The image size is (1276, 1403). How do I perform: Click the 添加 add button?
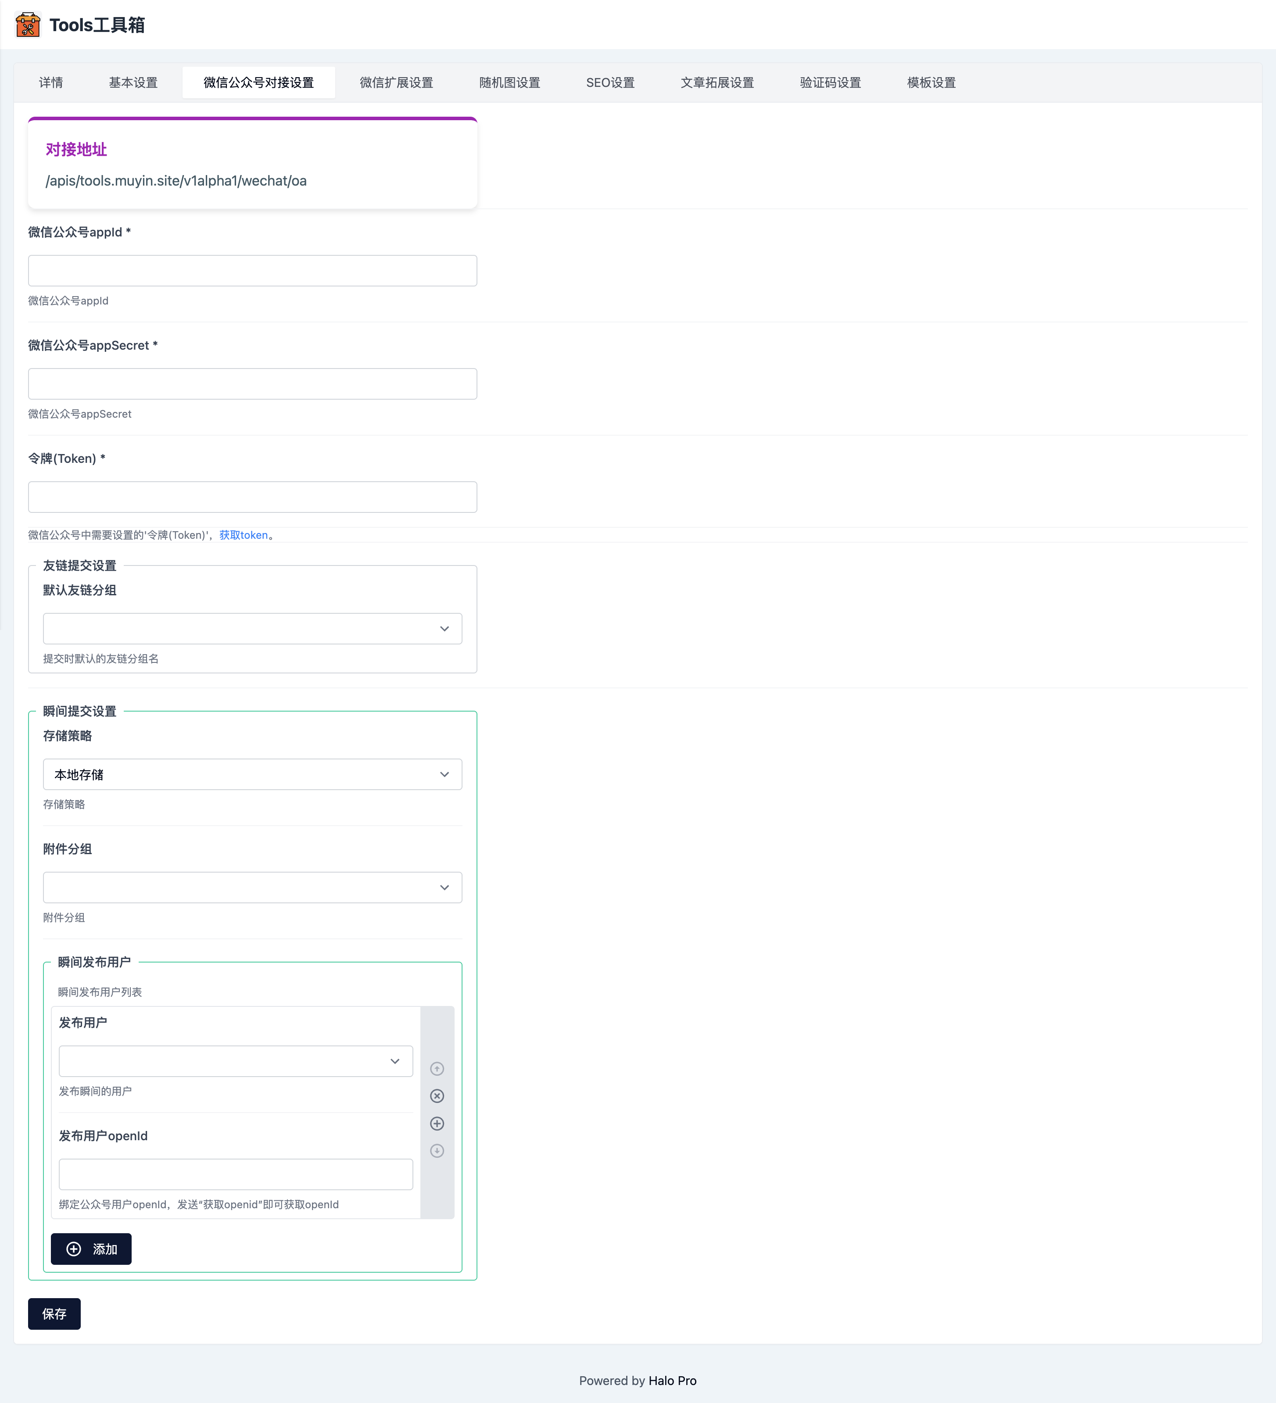click(x=90, y=1249)
